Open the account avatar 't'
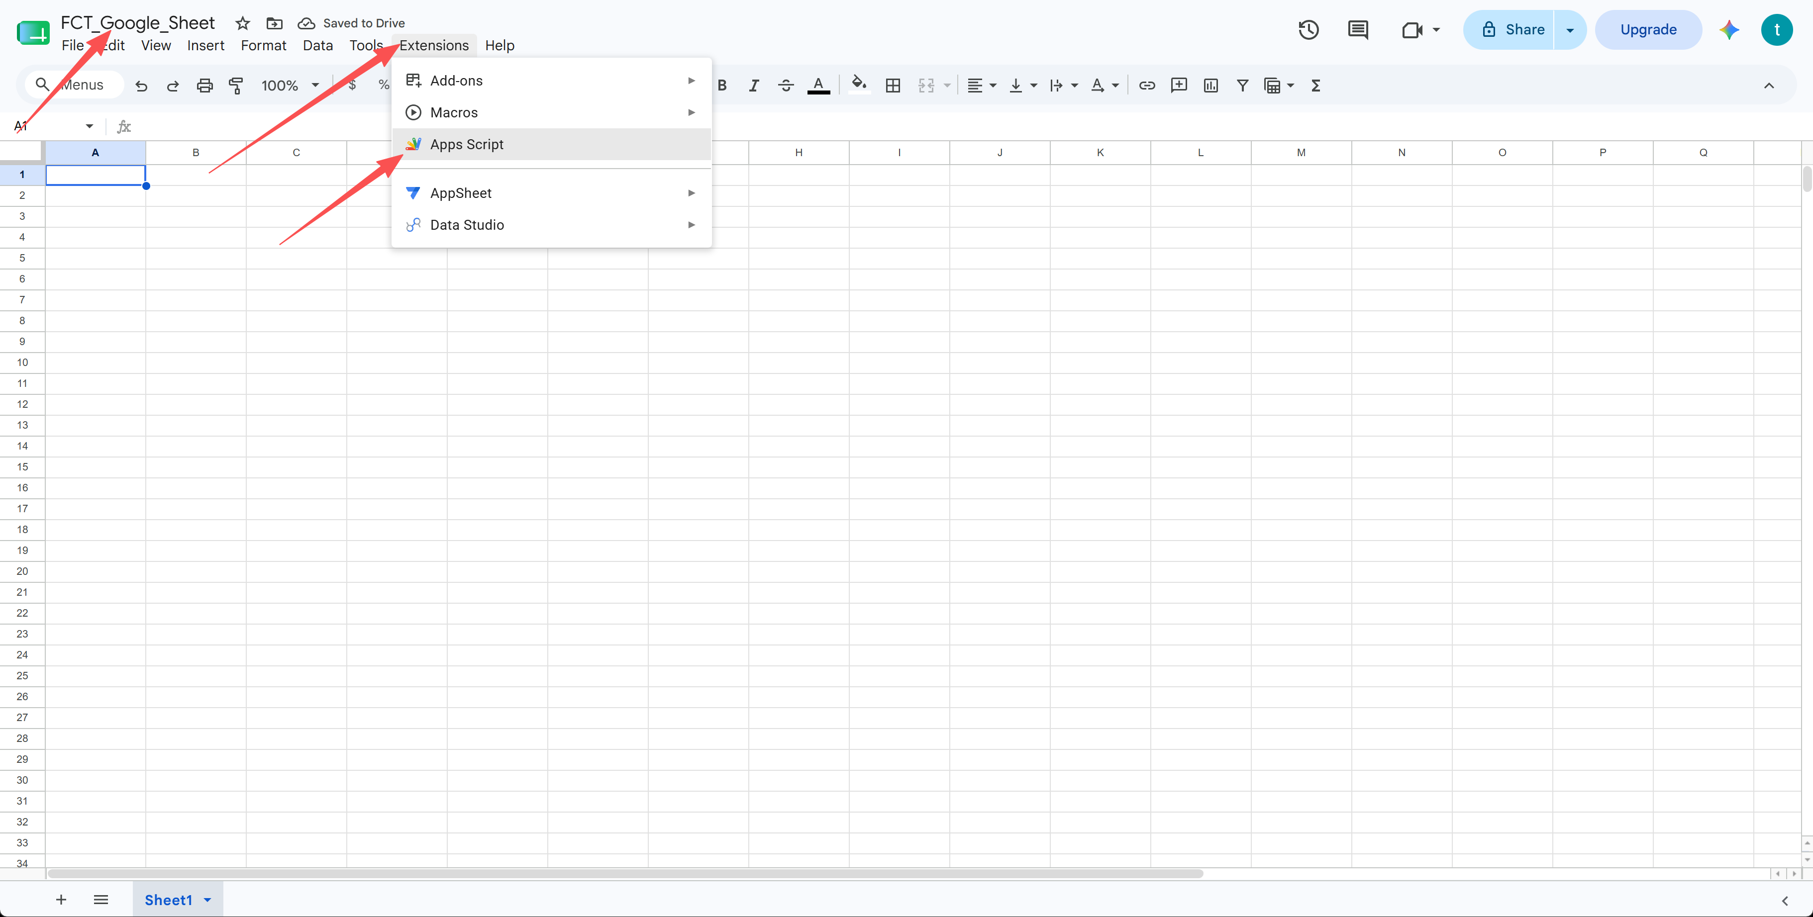 (1777, 29)
